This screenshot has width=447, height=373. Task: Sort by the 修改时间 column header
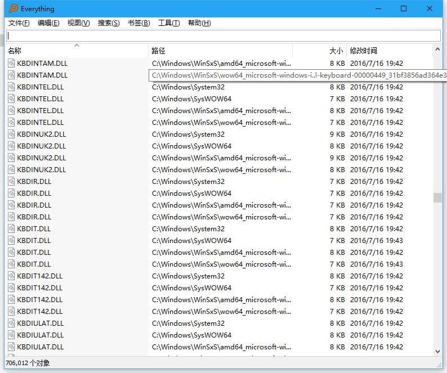click(390, 51)
